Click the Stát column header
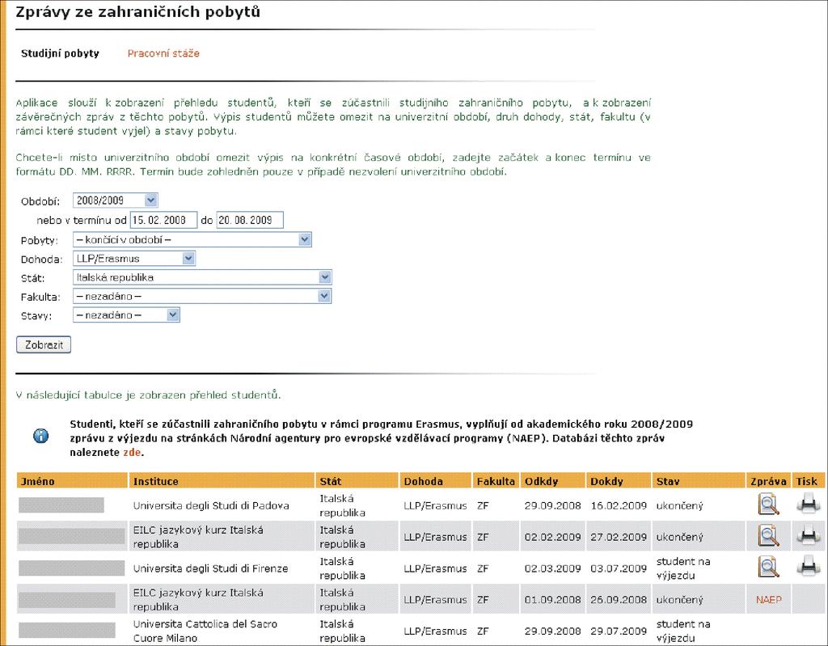828x646 pixels. (357, 481)
